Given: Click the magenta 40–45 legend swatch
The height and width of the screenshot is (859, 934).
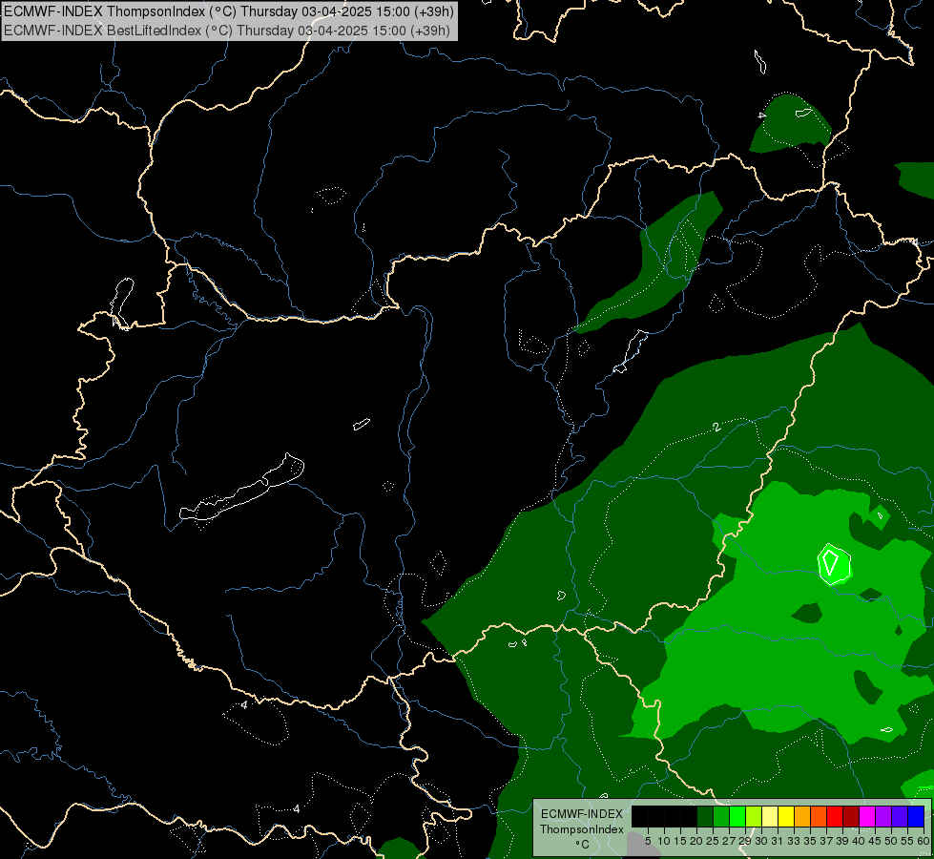Looking at the screenshot, I should pyautogui.click(x=867, y=816).
